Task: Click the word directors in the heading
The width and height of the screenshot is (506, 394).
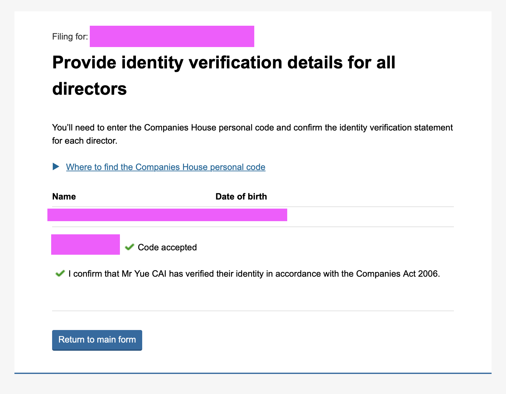Action: click(89, 89)
